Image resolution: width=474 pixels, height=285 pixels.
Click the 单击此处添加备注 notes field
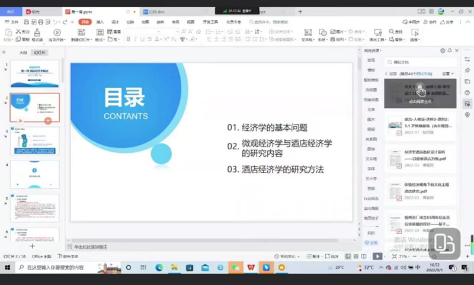[x=95, y=246]
